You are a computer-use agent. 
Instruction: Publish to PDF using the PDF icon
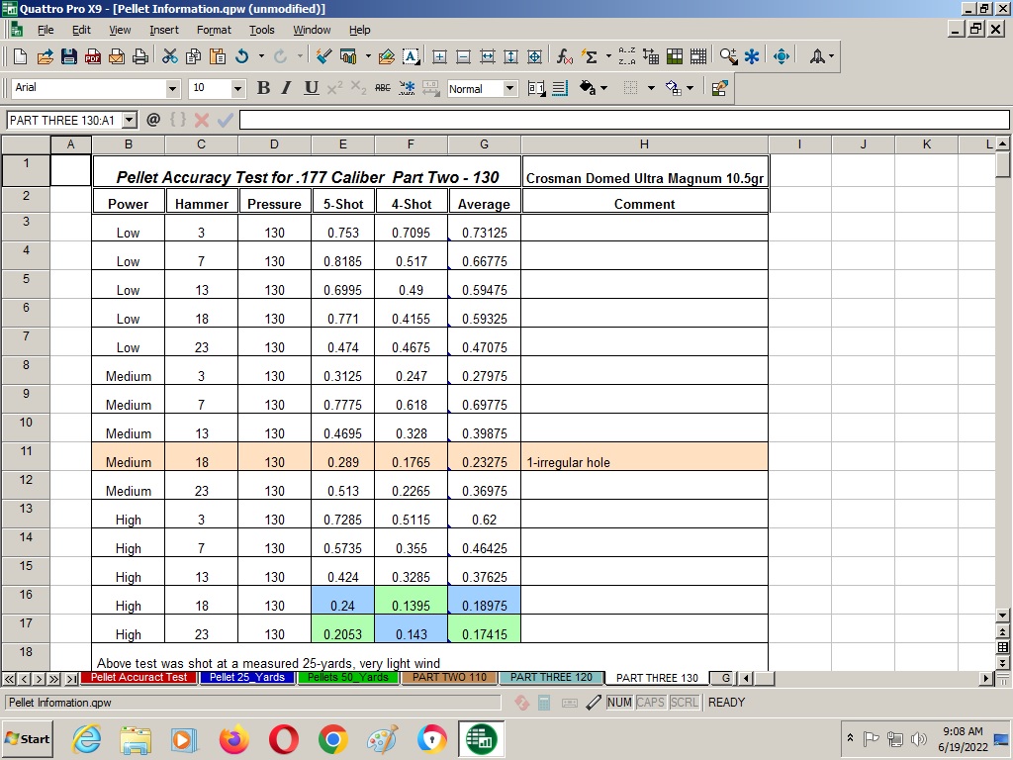[x=92, y=56]
